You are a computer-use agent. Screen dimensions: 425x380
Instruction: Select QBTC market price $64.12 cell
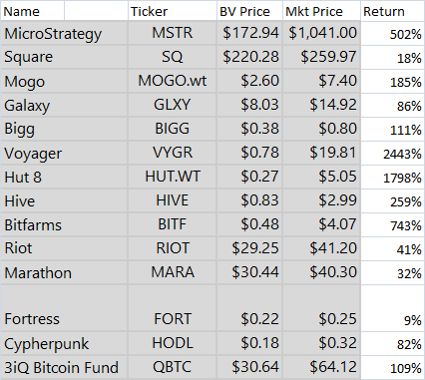[x=321, y=367]
